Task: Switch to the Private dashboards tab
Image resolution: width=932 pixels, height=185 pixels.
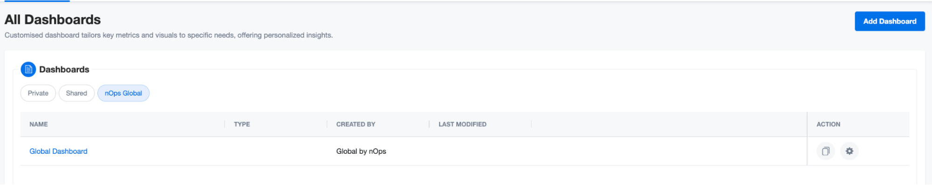Action: (x=38, y=93)
